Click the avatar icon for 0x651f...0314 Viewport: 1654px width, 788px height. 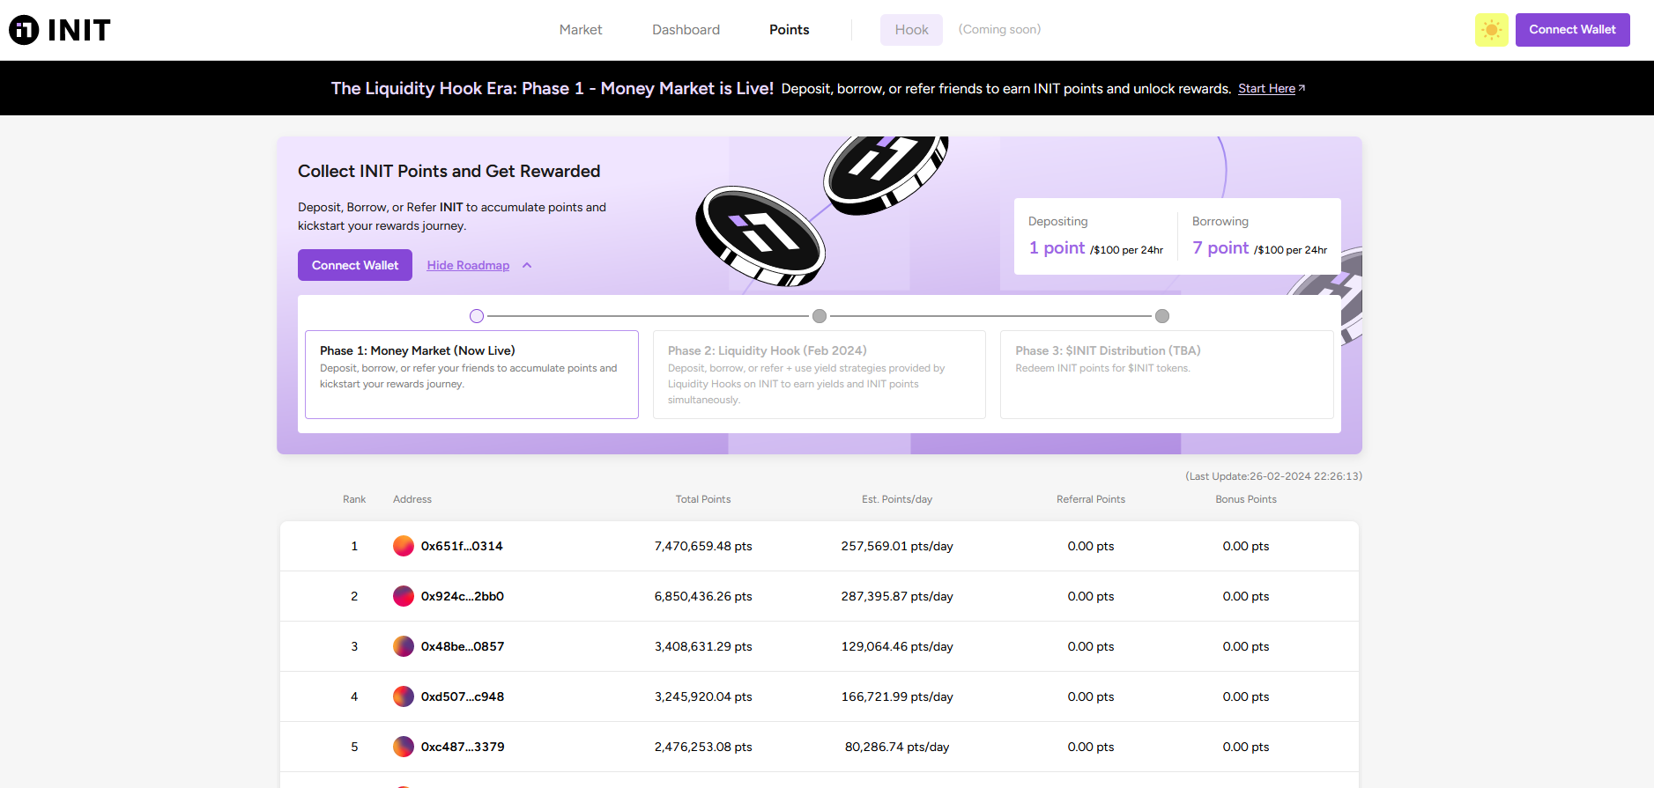404,546
